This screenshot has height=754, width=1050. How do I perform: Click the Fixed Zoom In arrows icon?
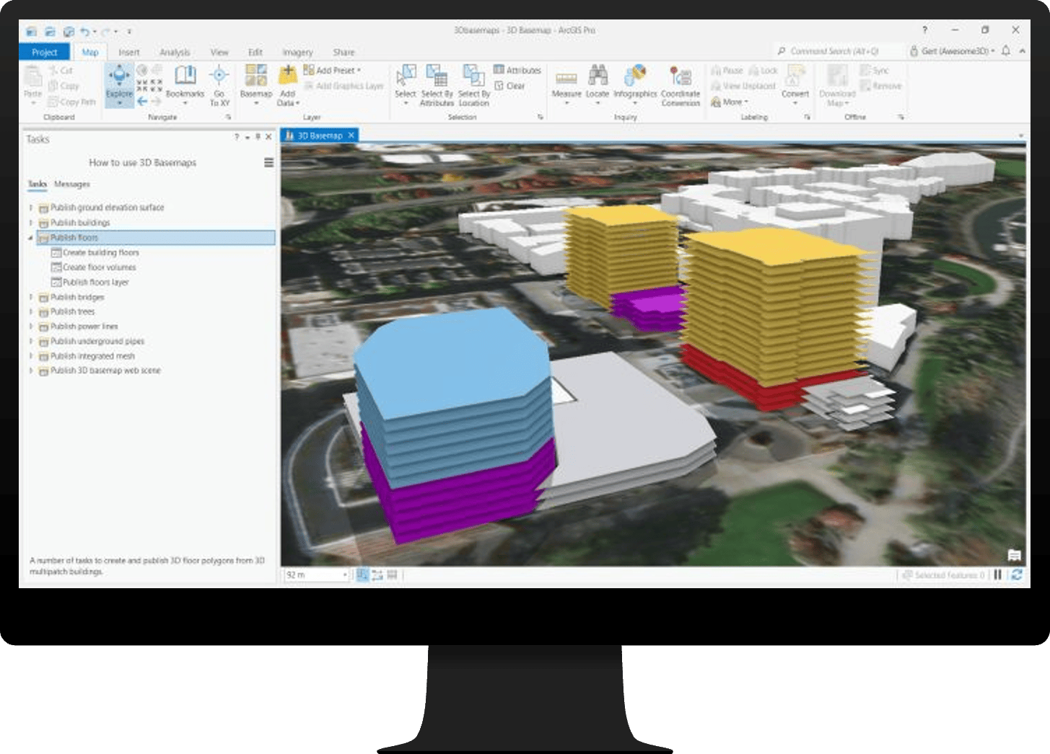[142, 86]
